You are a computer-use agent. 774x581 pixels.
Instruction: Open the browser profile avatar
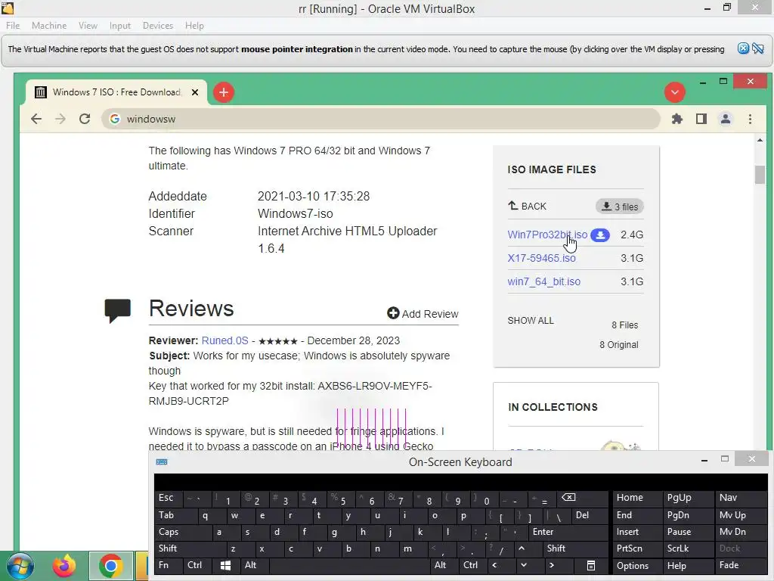(726, 119)
